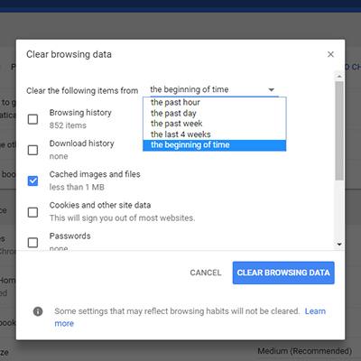361x361 pixels.
Task: Enable the Download history checkbox
Action: click(x=32, y=150)
